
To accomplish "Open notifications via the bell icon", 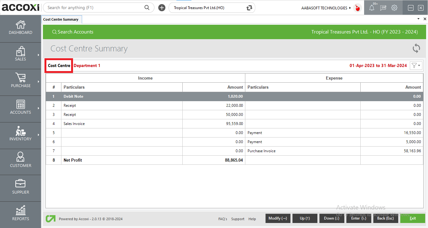I will [x=372, y=8].
